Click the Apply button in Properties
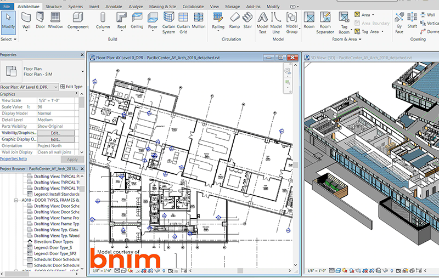The image size is (439, 278). tap(72, 159)
